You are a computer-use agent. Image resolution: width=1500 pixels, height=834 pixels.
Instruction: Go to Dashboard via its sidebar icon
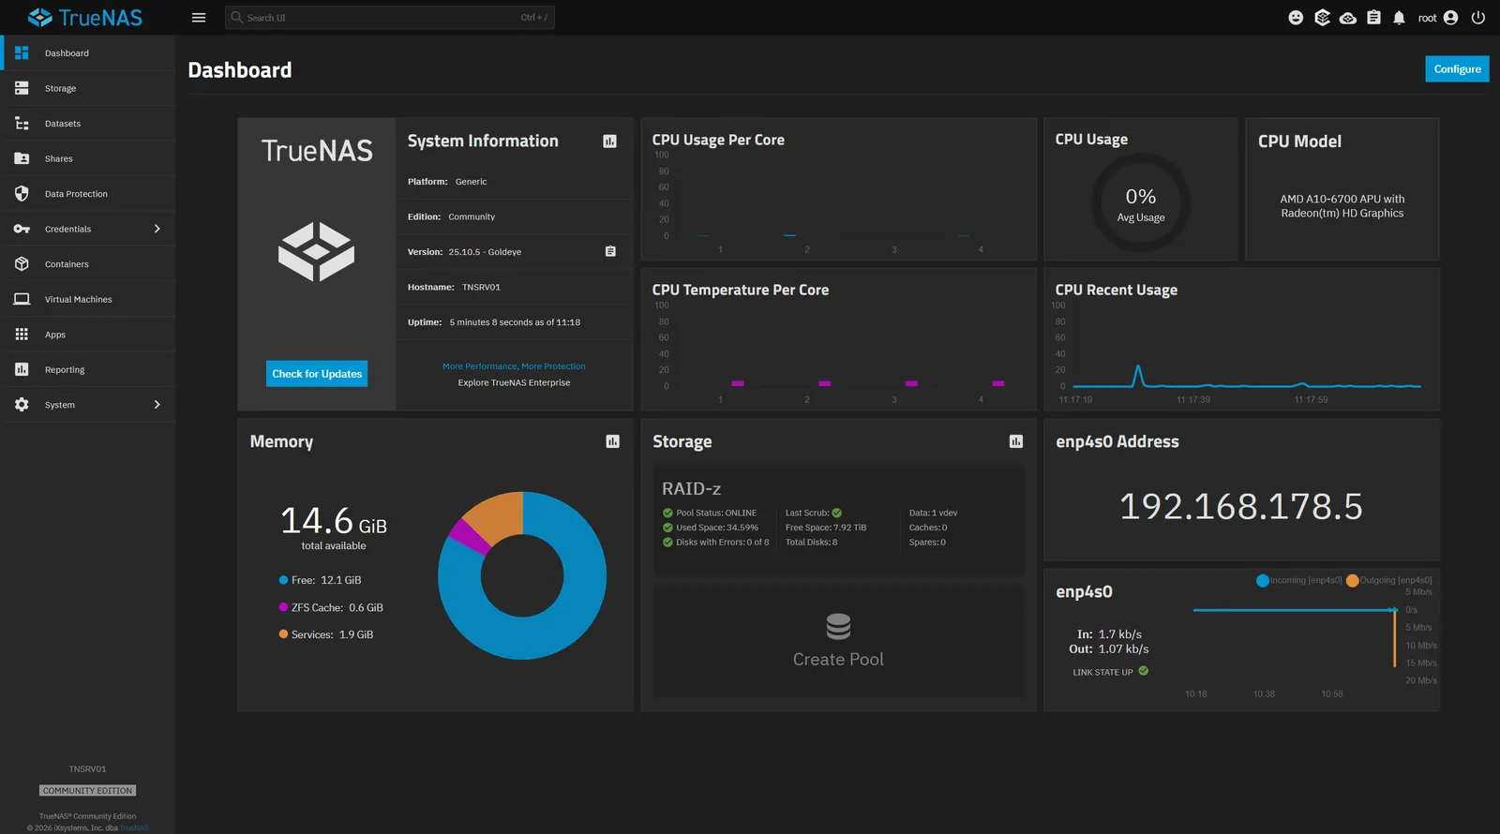(22, 53)
